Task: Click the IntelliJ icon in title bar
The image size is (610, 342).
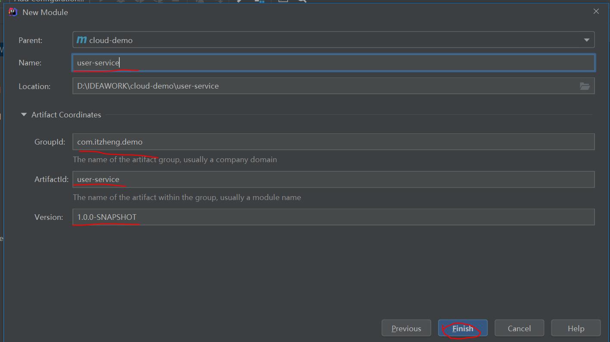Action: (x=13, y=12)
